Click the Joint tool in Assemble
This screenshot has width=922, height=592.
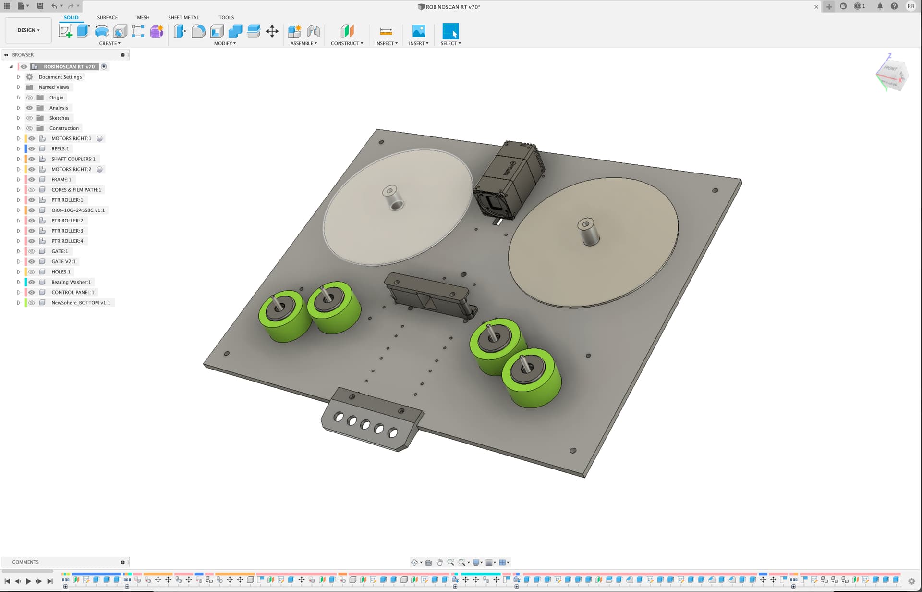tap(314, 31)
